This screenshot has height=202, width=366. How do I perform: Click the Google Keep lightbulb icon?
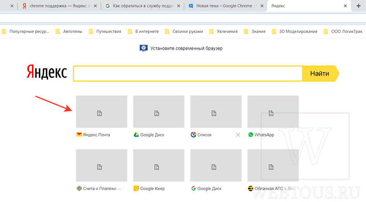pos(136,188)
